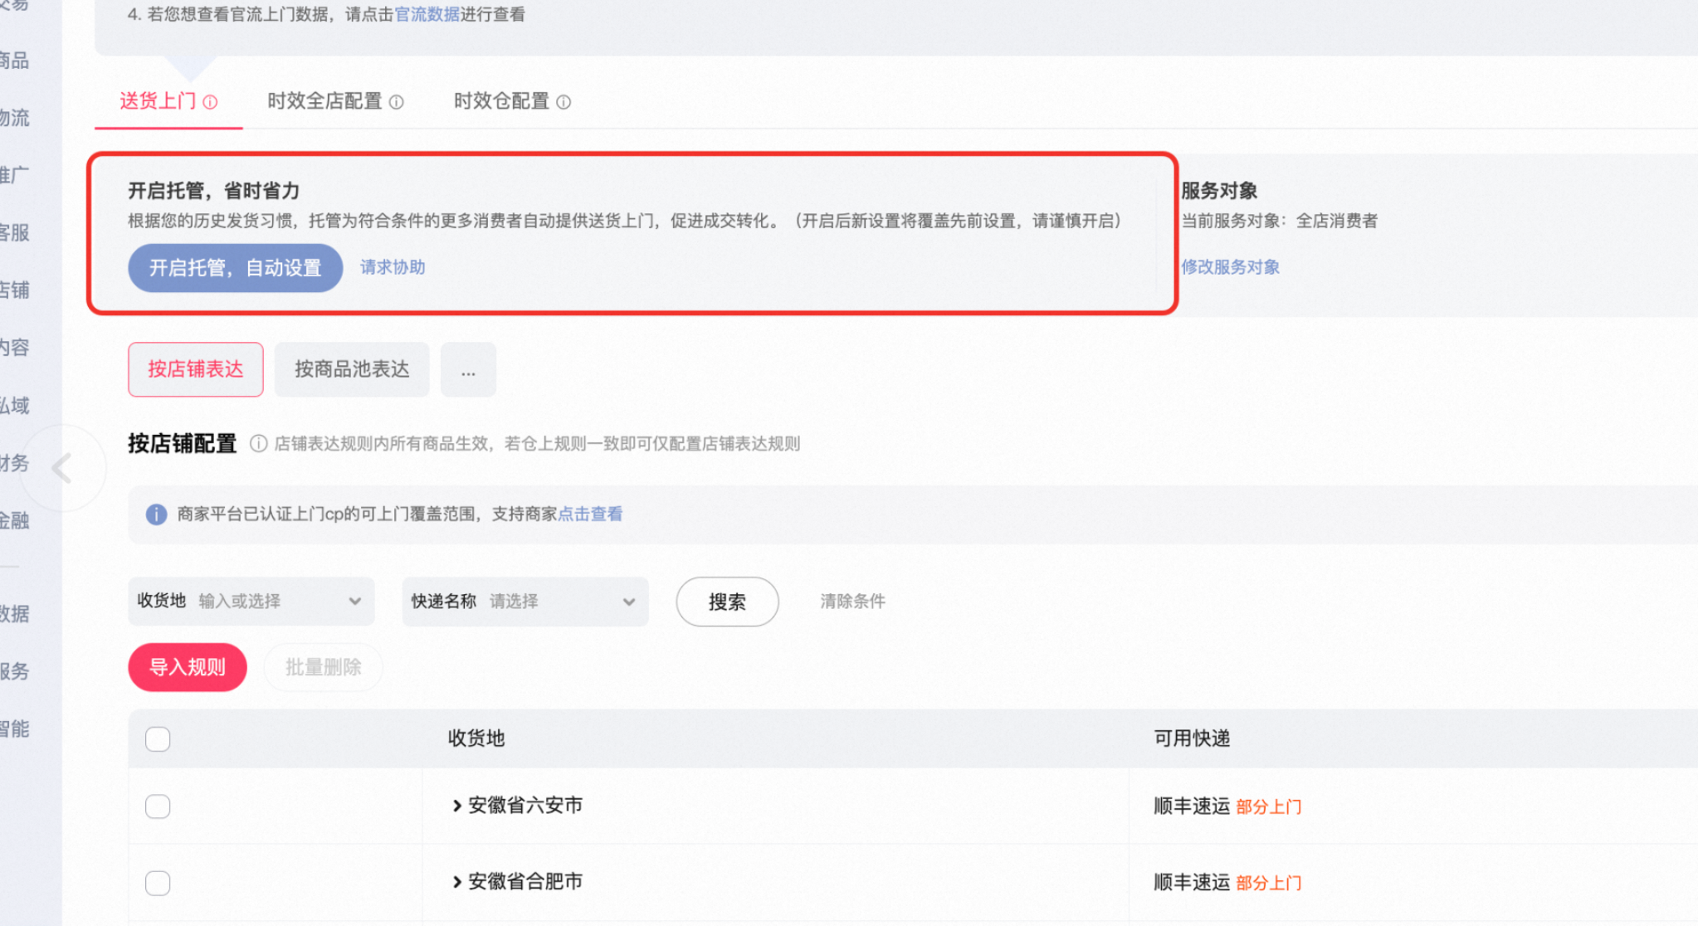Toggle select-all checkbox in table header
Screen dimensions: 1698x926
(x=158, y=738)
